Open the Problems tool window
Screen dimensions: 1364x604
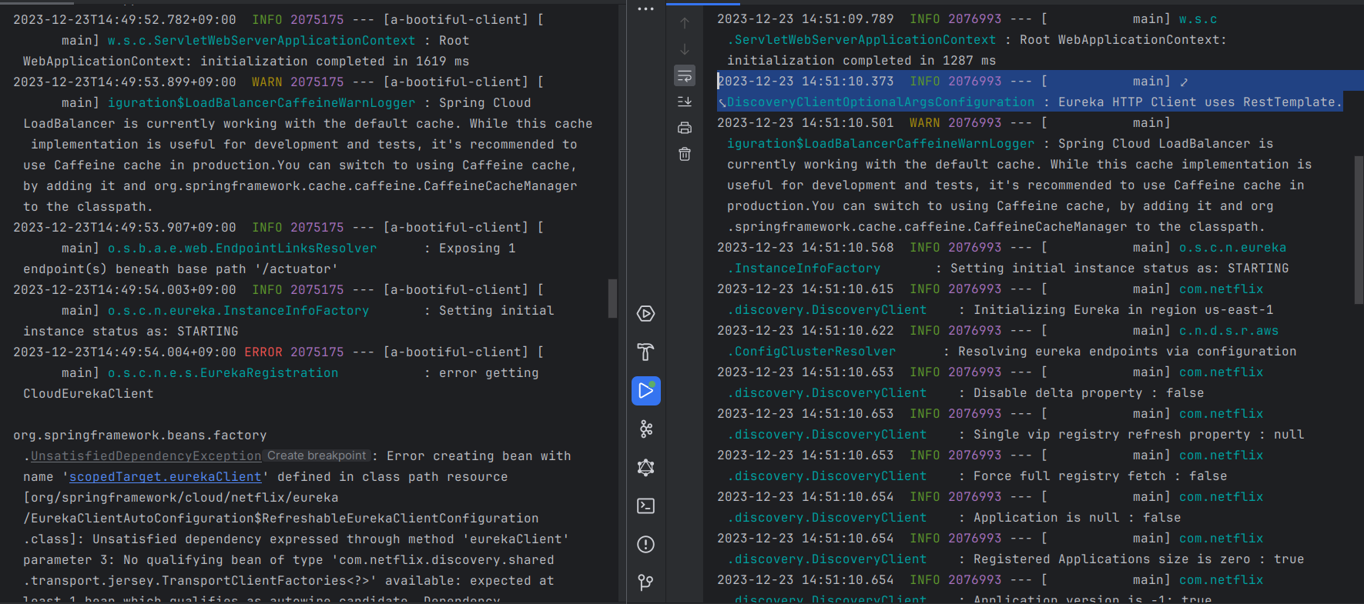point(646,544)
